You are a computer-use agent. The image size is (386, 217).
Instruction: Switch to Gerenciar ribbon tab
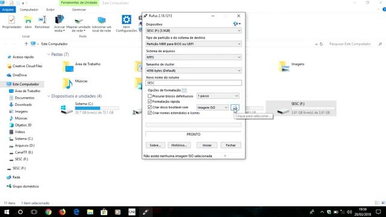coord(79,10)
